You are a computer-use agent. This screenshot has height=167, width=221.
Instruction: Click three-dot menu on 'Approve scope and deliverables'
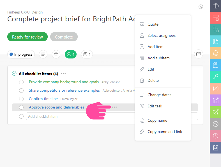click(114, 107)
